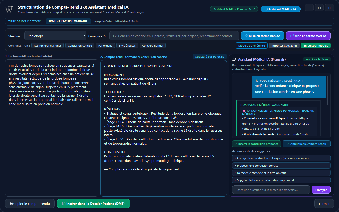The image size is (339, 212).
Task: Click the question input field for the dictation
Action: coord(271,190)
